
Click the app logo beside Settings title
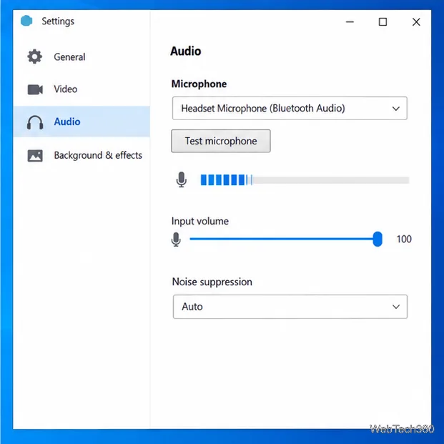pyautogui.click(x=26, y=21)
